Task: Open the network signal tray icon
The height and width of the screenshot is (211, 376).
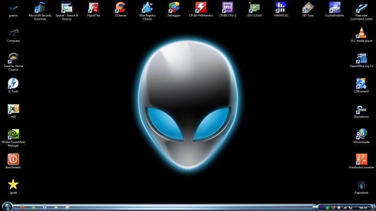Action: click(x=345, y=208)
